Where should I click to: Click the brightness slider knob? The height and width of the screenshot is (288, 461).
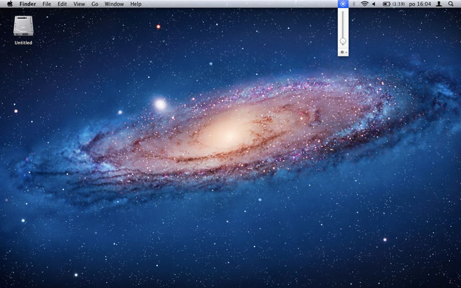(343, 41)
